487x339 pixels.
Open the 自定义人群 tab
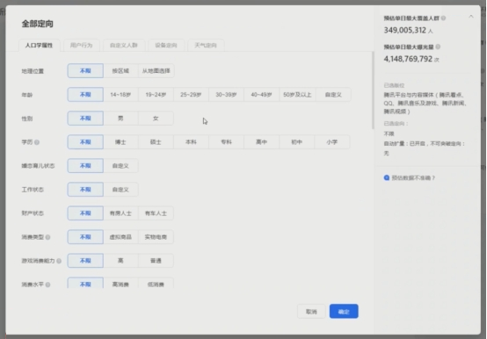(124, 46)
